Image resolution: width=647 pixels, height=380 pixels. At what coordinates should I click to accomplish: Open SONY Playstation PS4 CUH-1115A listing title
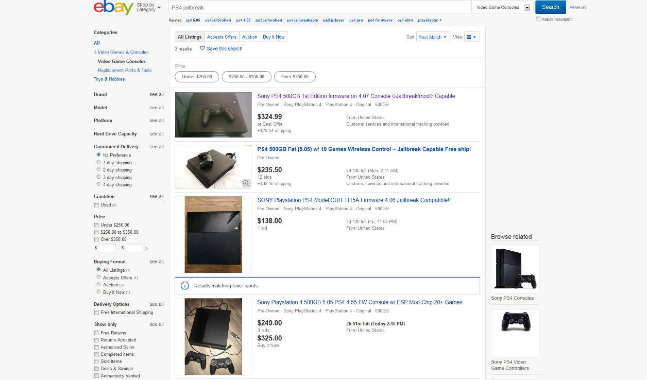pos(354,200)
